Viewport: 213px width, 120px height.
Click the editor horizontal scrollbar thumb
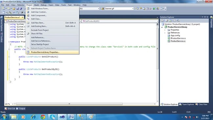69,104
